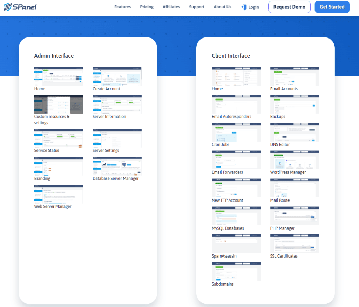Image resolution: width=359 pixels, height=307 pixels.
Task: Open the Service Status thumbnail
Action: 59,138
